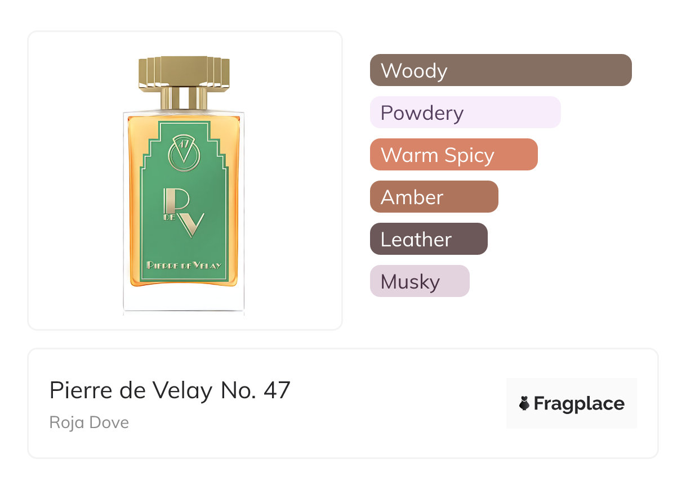The height and width of the screenshot is (486, 686).
Task: Click the gold bottle cap
Action: point(184,71)
